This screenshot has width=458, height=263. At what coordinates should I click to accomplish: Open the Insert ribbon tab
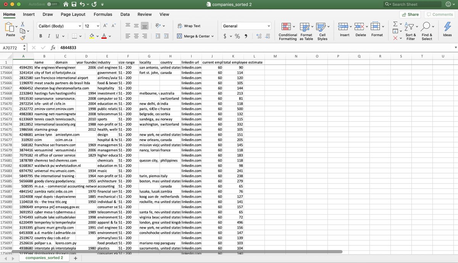pos(29,14)
